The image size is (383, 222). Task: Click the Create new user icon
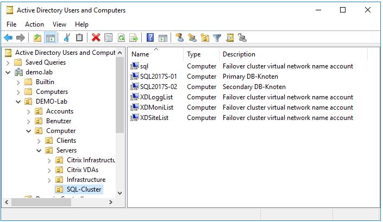[x=179, y=37]
